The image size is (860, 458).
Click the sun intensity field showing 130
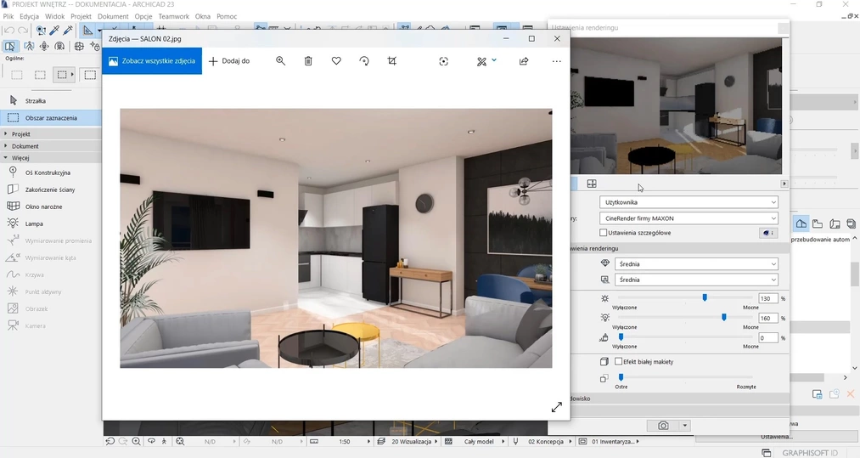tap(767, 299)
